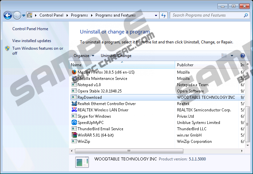
Task: Open View installed updates link
Action: click(x=32, y=41)
